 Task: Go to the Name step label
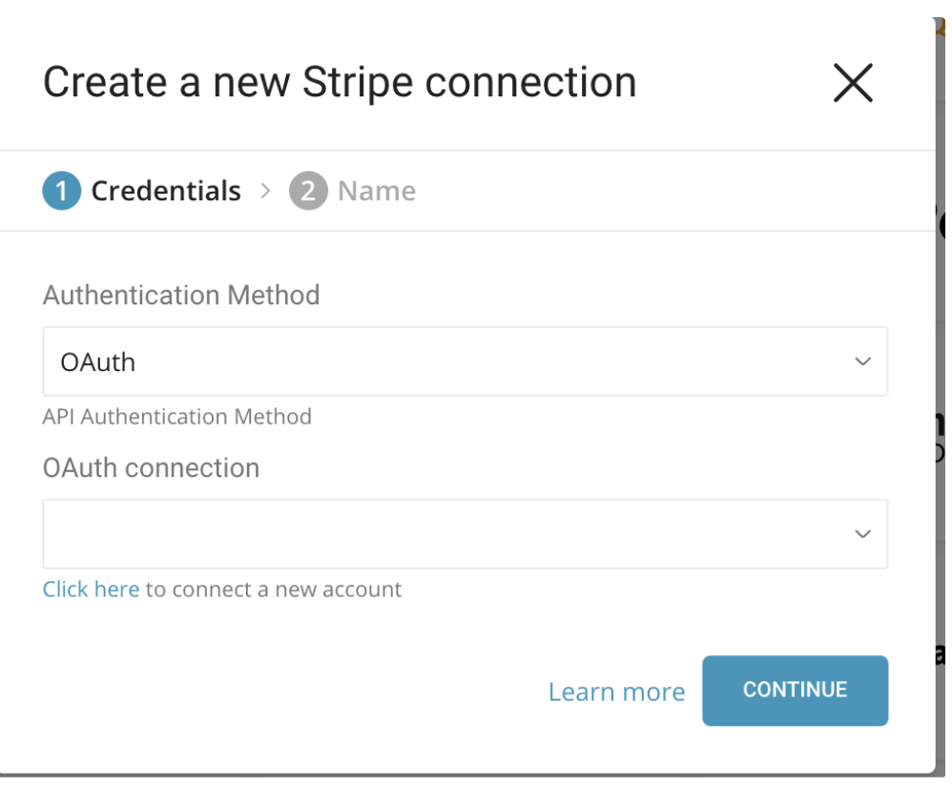(377, 191)
